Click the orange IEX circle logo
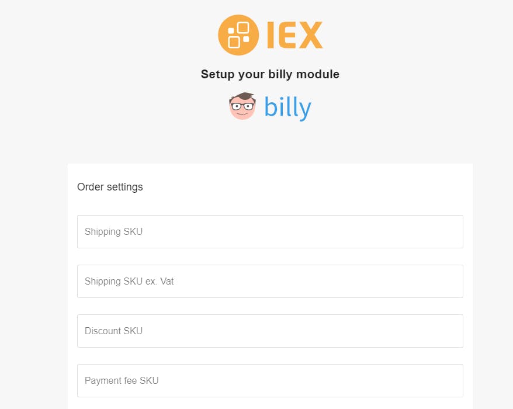 coord(238,35)
